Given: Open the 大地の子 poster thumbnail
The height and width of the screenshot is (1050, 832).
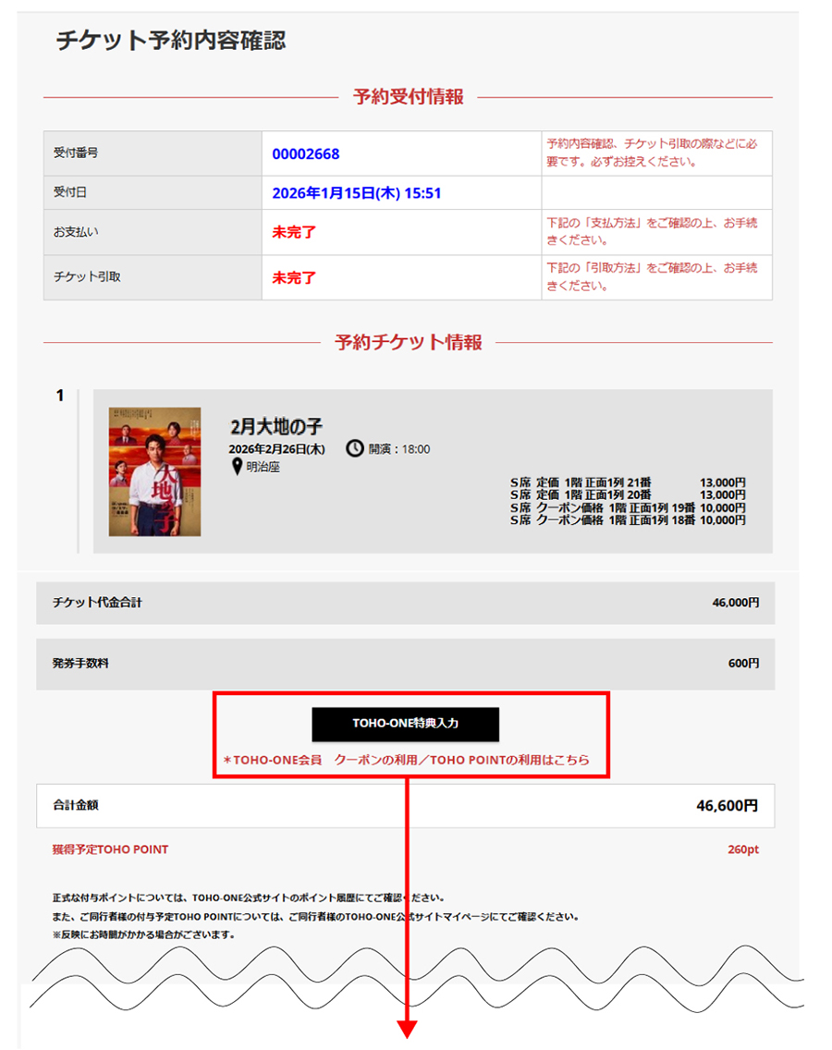Looking at the screenshot, I should tap(154, 471).
